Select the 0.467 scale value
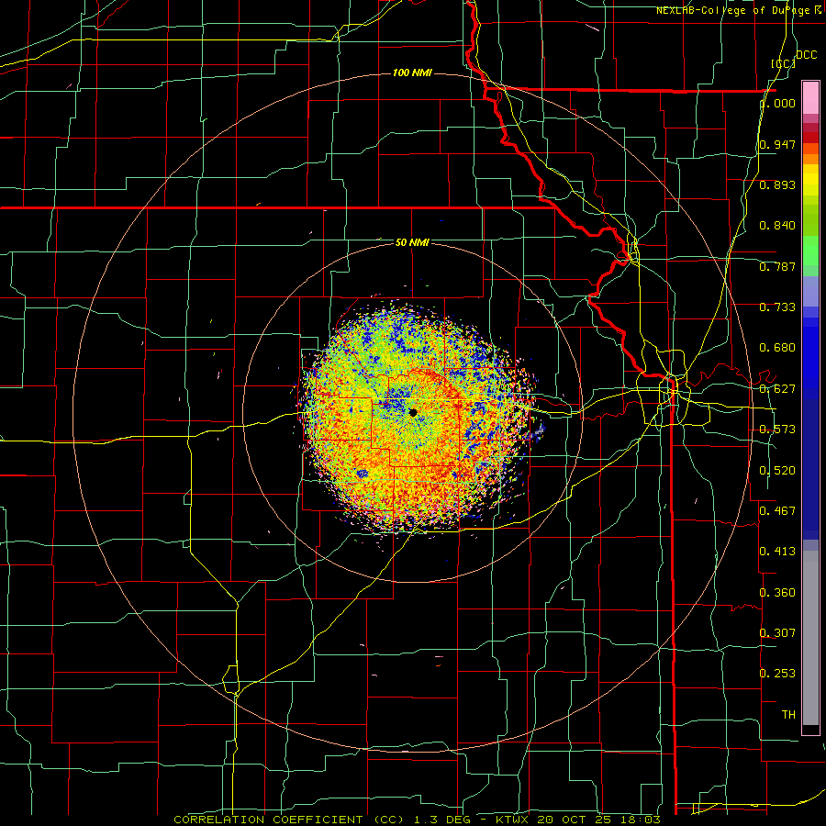826x826 pixels. 777,511
